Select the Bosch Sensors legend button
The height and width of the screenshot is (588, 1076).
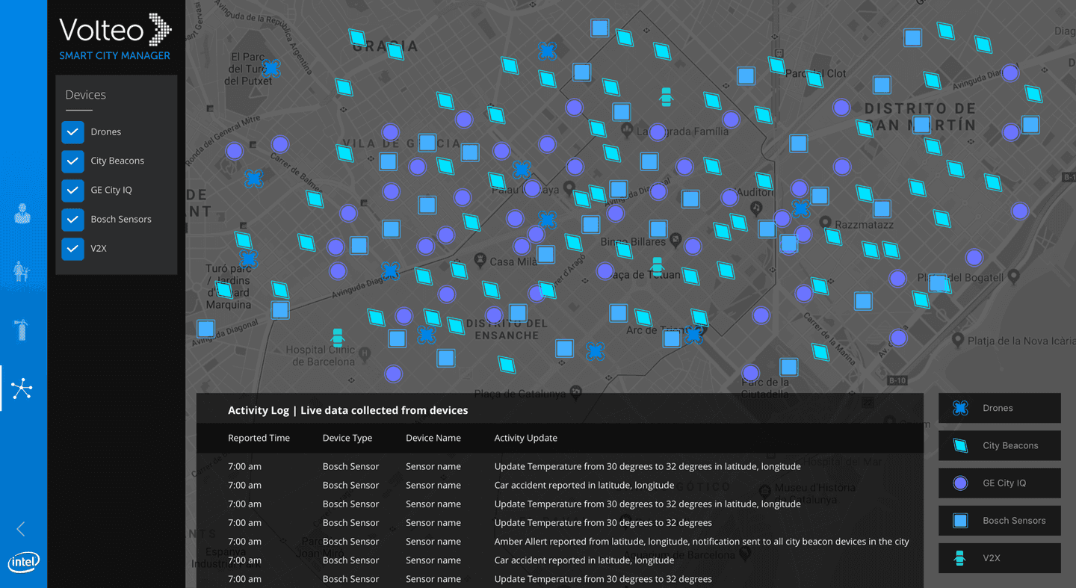[x=999, y=521]
